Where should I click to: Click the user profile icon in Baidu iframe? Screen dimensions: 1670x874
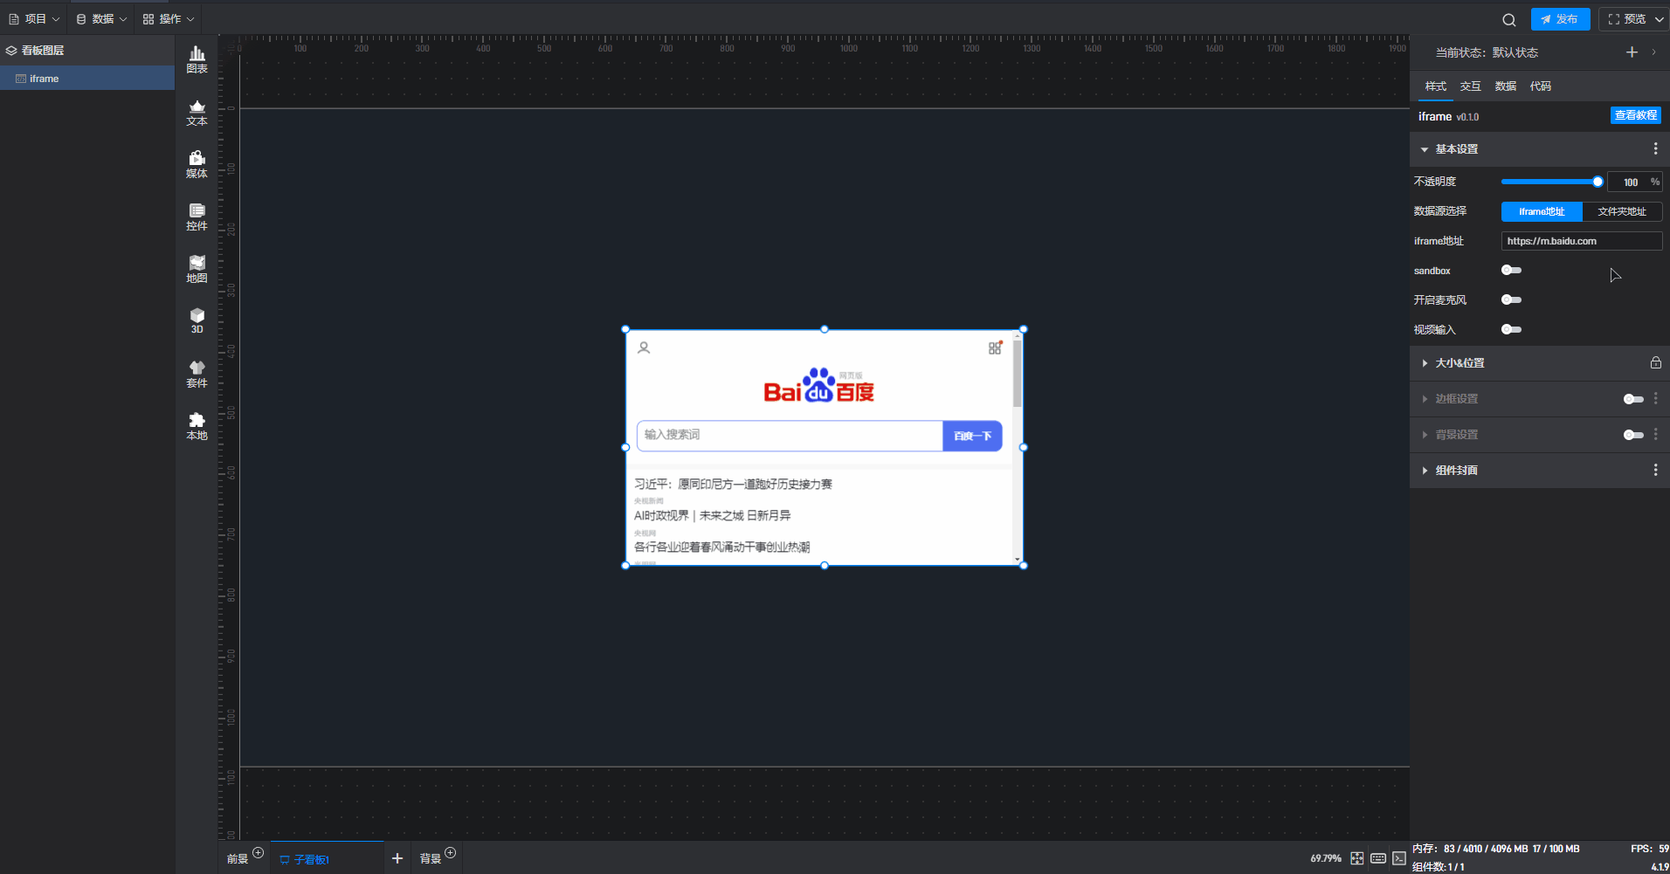point(644,348)
